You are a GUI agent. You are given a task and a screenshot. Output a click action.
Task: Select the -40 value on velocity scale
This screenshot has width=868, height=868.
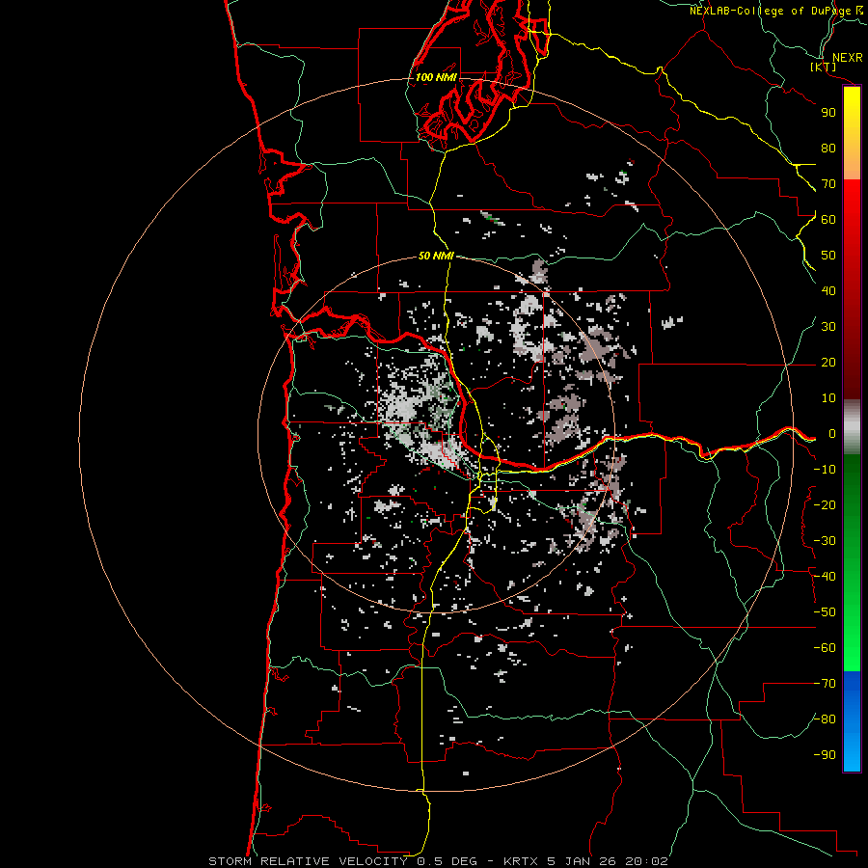tap(825, 577)
